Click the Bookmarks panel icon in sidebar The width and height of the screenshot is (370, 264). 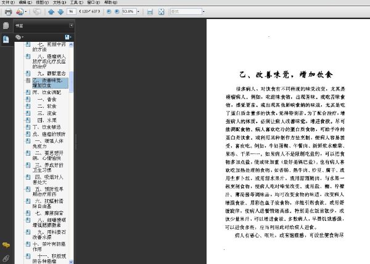(6, 39)
